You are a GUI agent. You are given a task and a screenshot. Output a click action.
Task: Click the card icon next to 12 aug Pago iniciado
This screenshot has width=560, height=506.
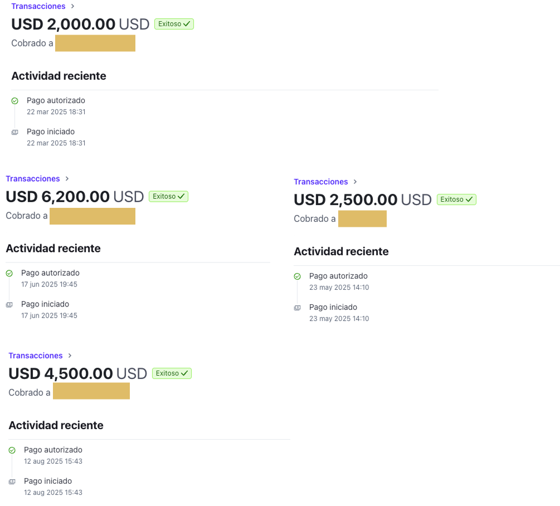point(12,481)
